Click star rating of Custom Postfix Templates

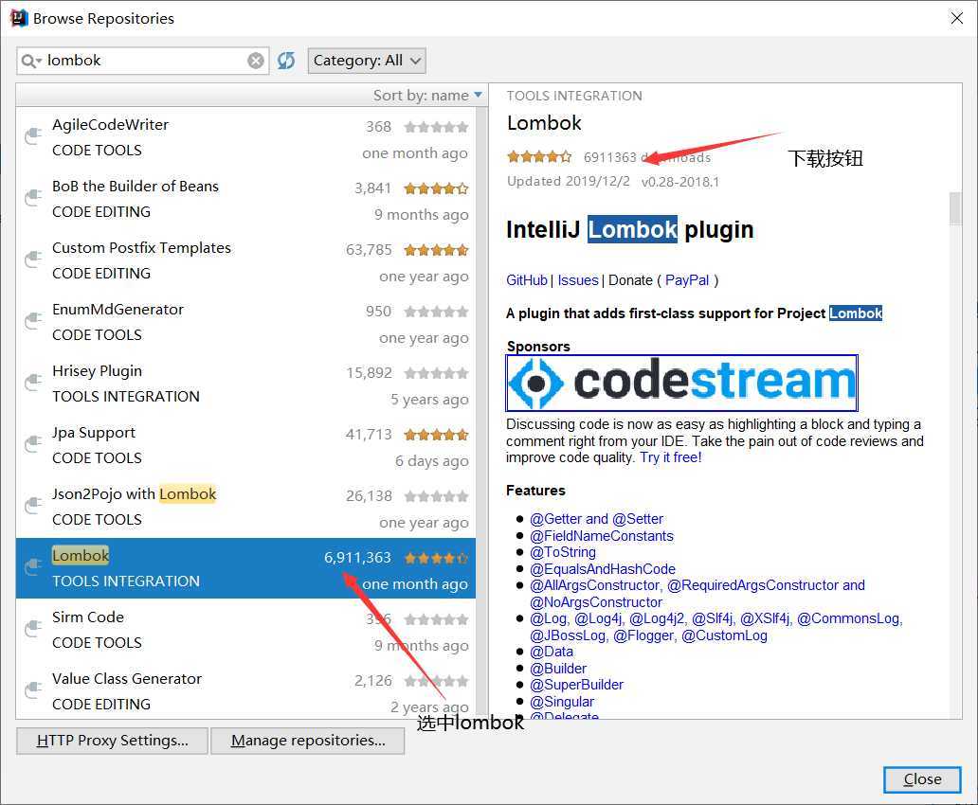436,250
